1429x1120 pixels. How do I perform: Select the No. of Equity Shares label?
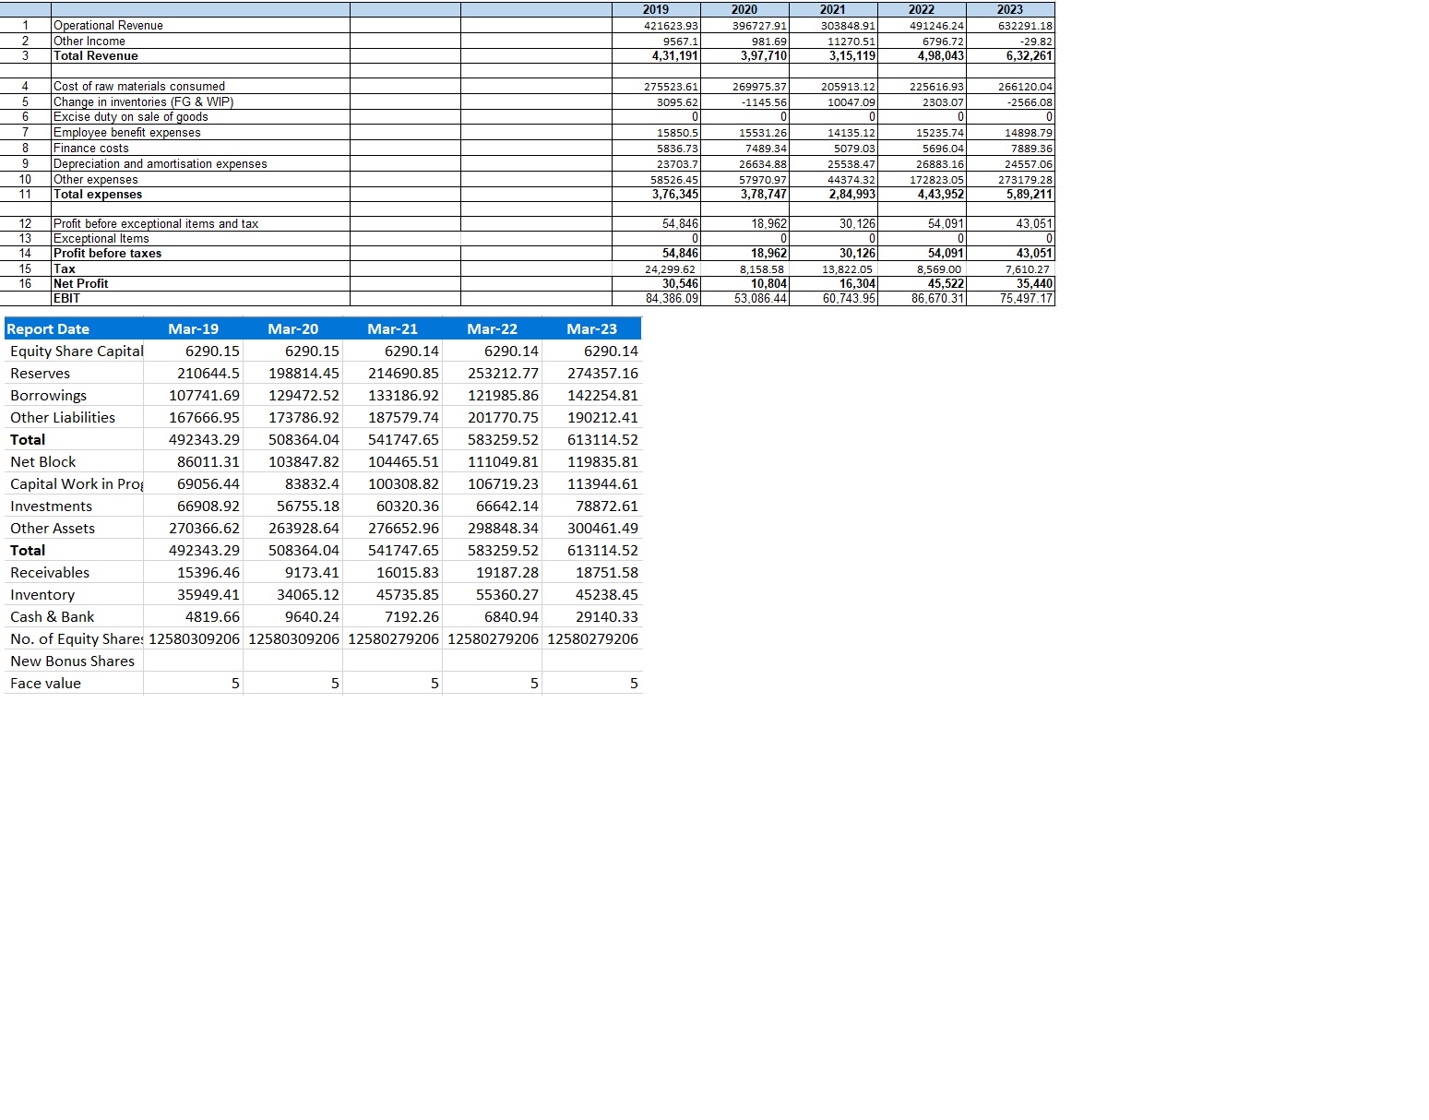pos(77,638)
